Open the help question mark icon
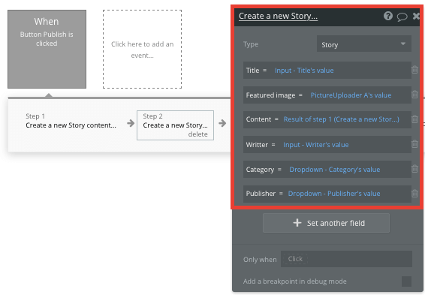 point(388,16)
